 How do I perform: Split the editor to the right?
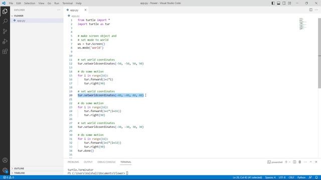point(311,10)
